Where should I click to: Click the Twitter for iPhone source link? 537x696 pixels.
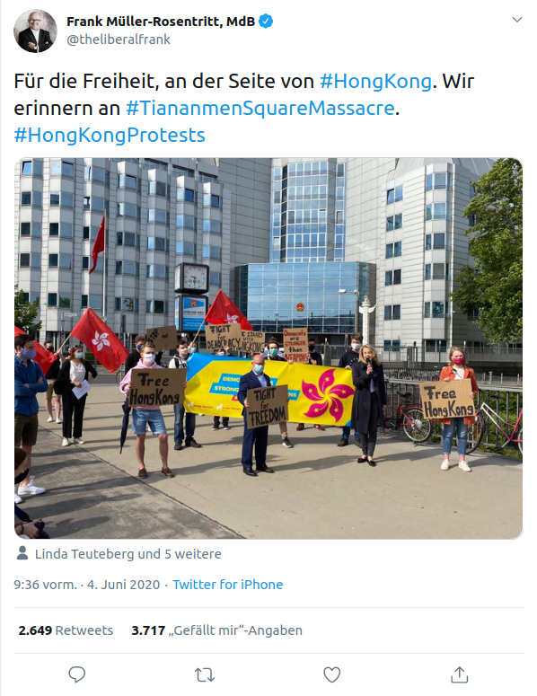pos(228,584)
